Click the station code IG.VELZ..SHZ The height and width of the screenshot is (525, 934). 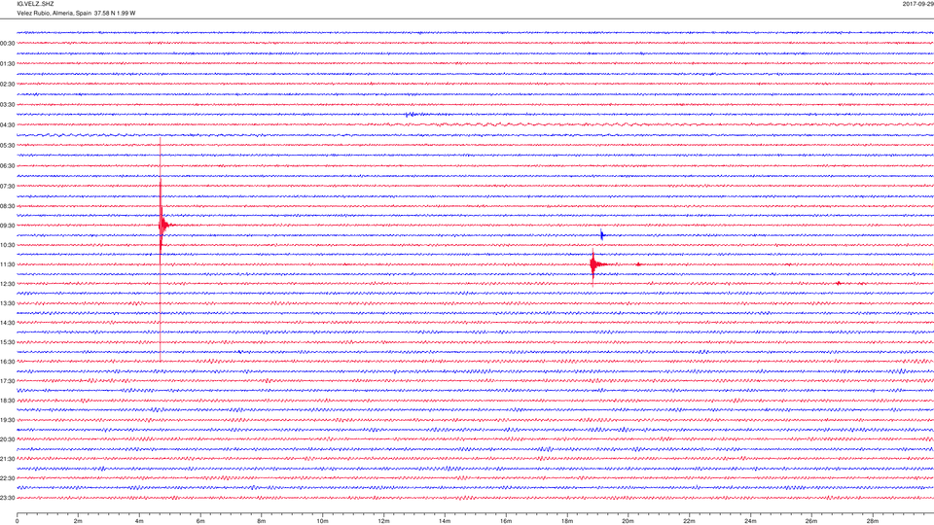tap(35, 4)
